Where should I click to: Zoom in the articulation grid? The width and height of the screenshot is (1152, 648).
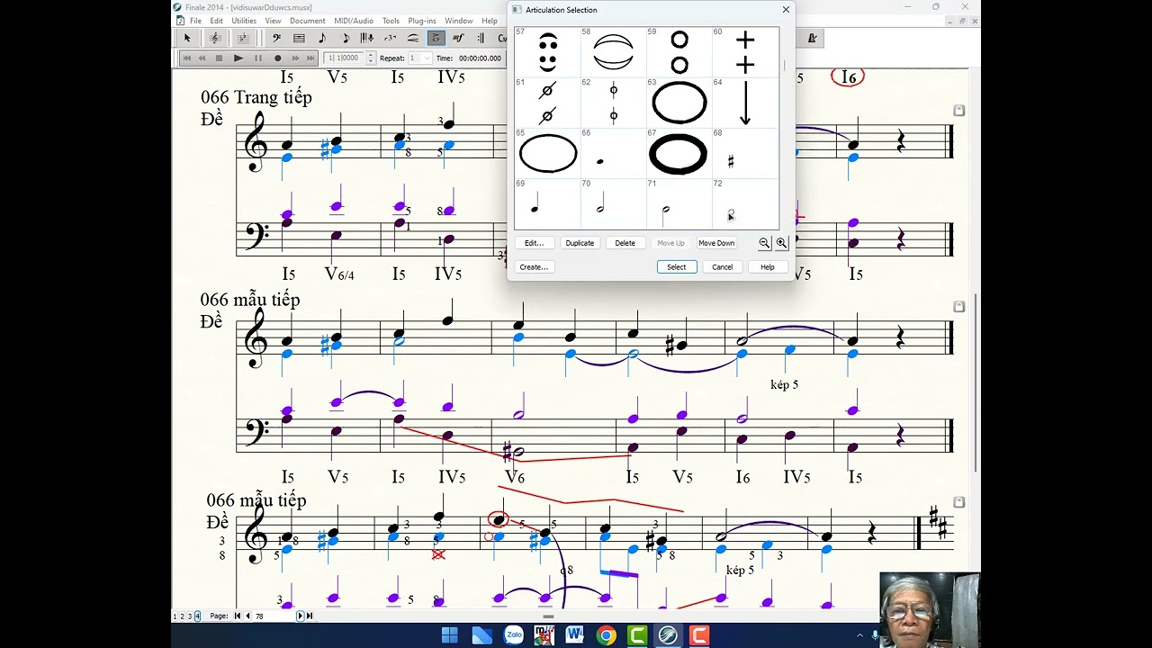click(x=781, y=243)
